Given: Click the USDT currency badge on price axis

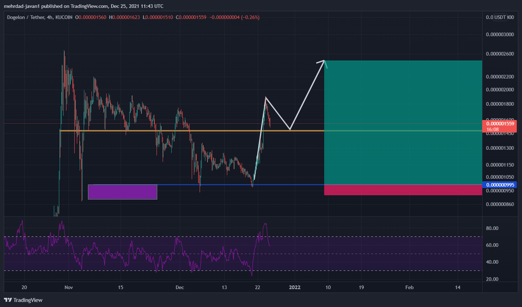Looking at the screenshot, I should (500, 17).
